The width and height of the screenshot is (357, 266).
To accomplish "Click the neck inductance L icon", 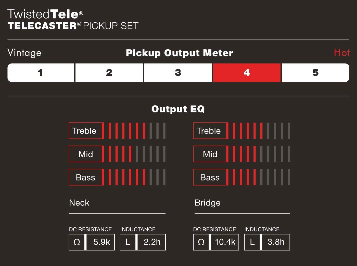I will 128,242.
